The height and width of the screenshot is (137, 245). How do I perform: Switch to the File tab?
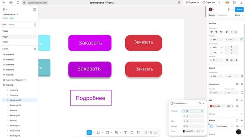4,24
